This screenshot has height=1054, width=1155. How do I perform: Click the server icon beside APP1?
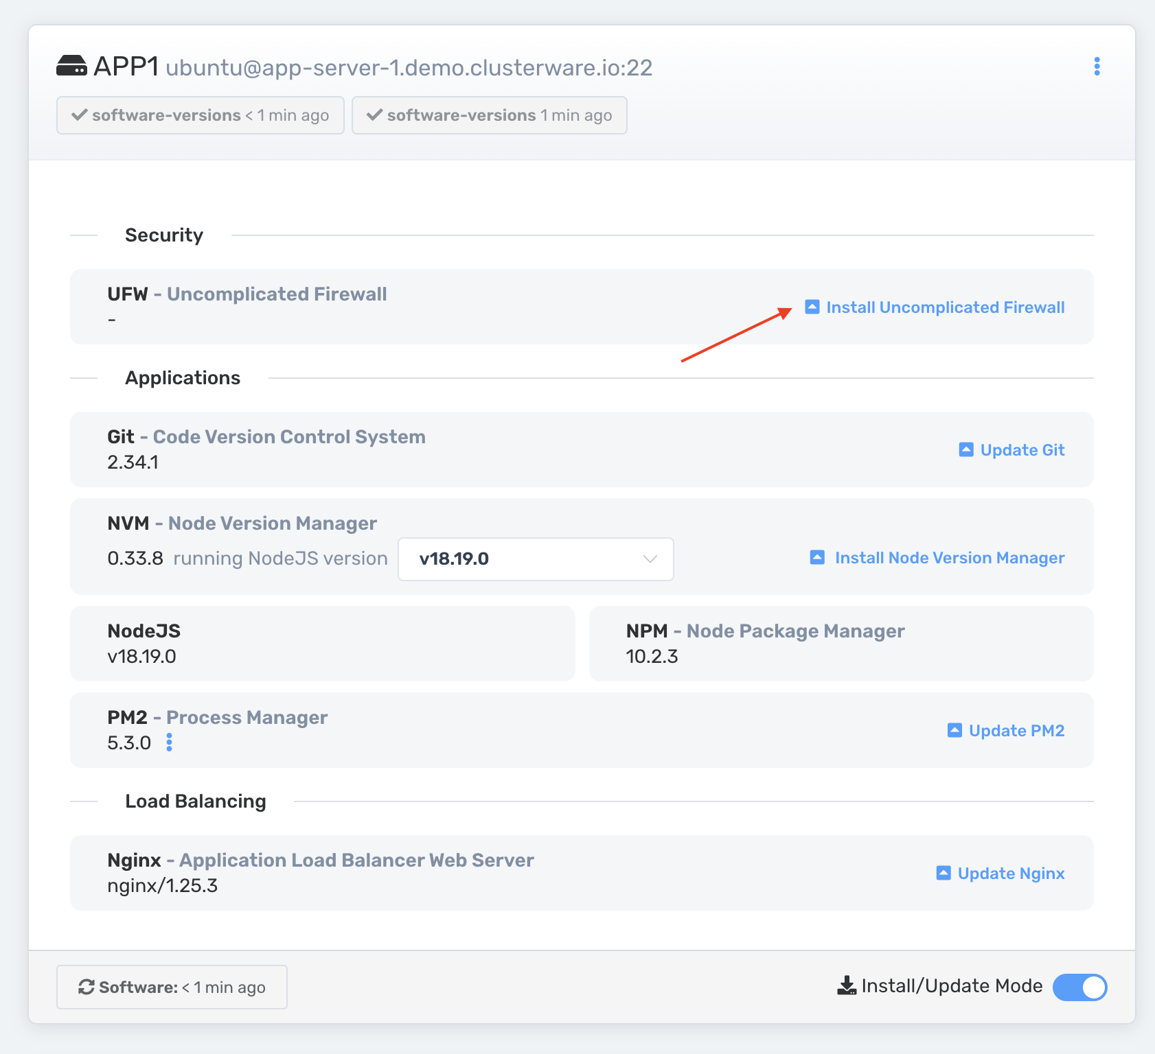[71, 66]
